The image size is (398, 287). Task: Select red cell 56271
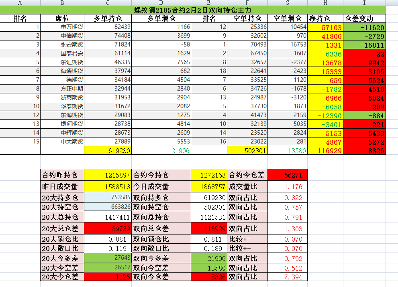pos(288,175)
